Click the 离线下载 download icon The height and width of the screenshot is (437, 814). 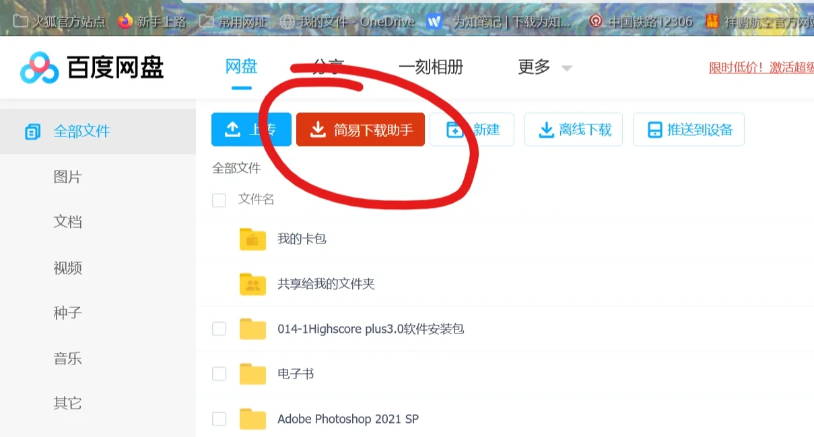(x=544, y=129)
